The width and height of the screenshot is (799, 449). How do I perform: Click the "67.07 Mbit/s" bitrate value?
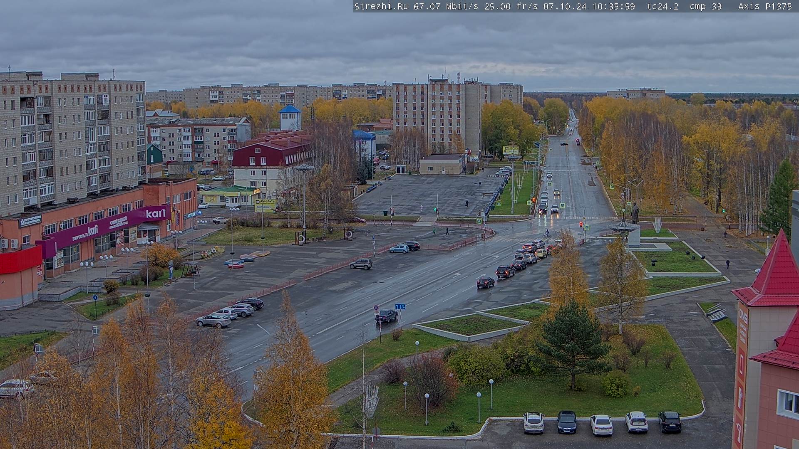click(x=447, y=6)
